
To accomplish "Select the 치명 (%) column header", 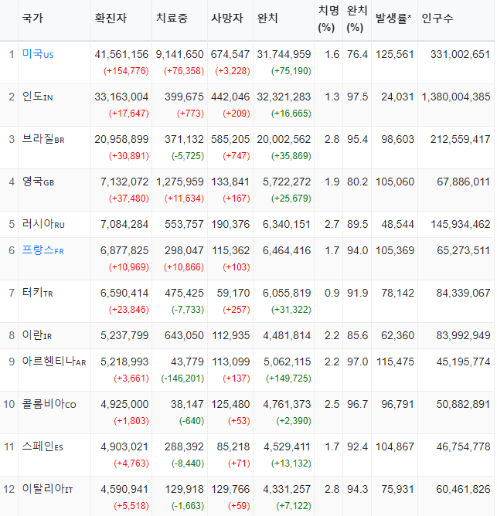I will click(x=328, y=19).
